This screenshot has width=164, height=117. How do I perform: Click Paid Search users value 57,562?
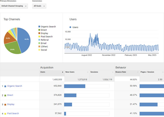pyautogui.click(x=58, y=113)
